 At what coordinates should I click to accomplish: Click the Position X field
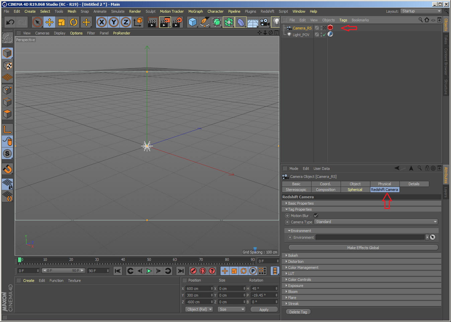pyautogui.click(x=199, y=289)
